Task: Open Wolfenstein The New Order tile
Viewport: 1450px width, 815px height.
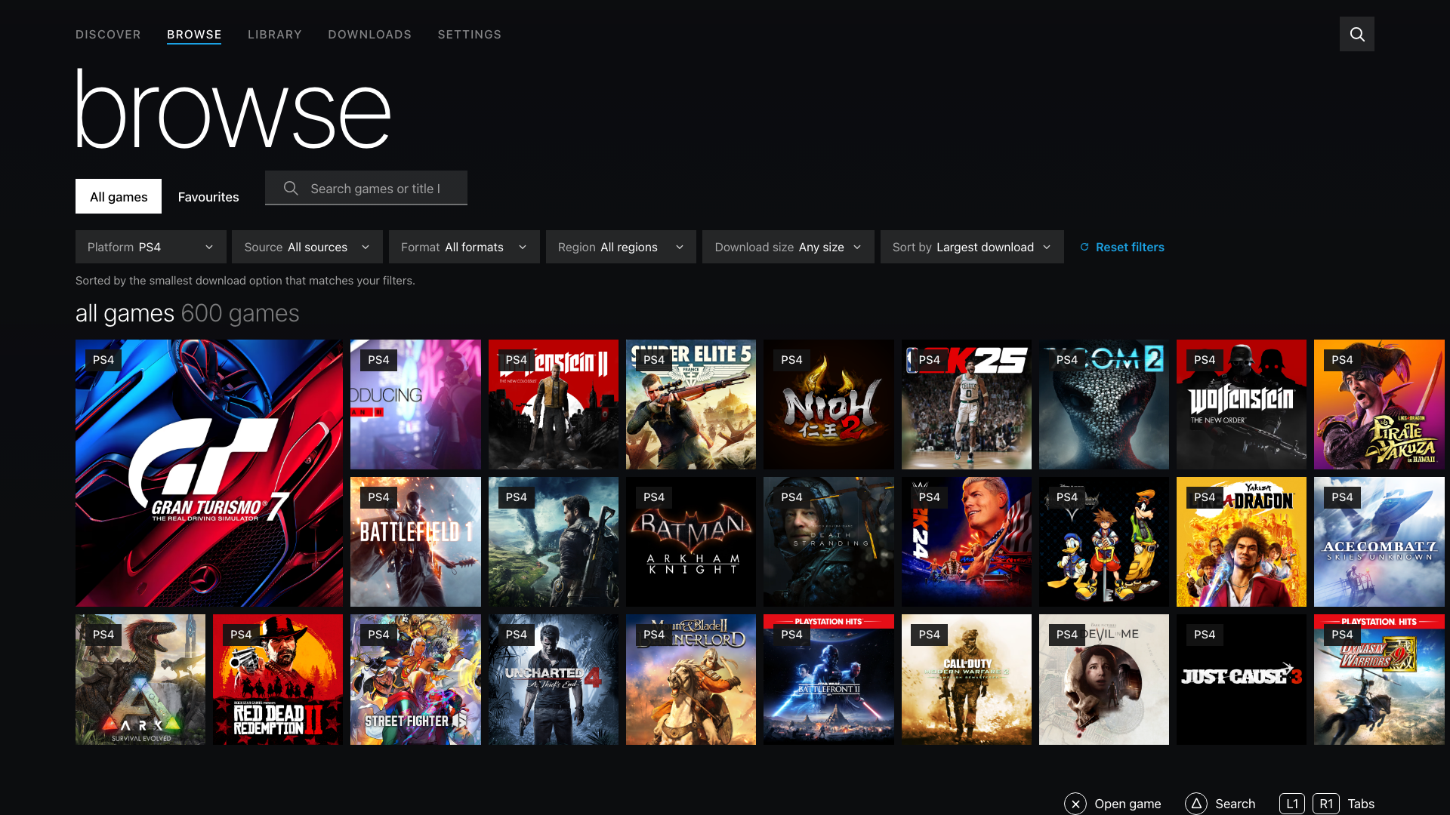Action: point(1242,404)
